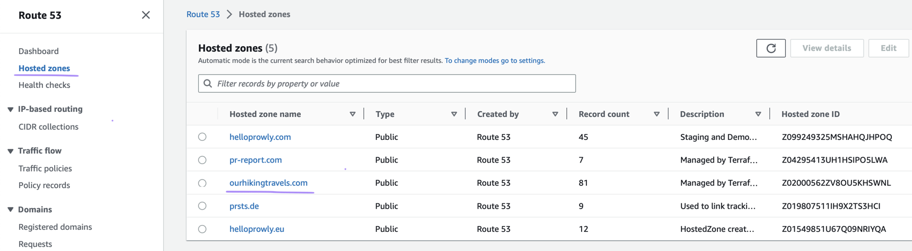The width and height of the screenshot is (912, 251).
Task: Click the sort icon for Record count column
Action: pyautogui.click(x=656, y=114)
